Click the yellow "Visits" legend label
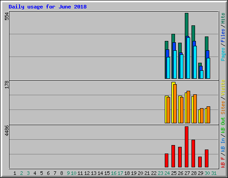The height and width of the screenshot is (178, 228). click(223, 88)
